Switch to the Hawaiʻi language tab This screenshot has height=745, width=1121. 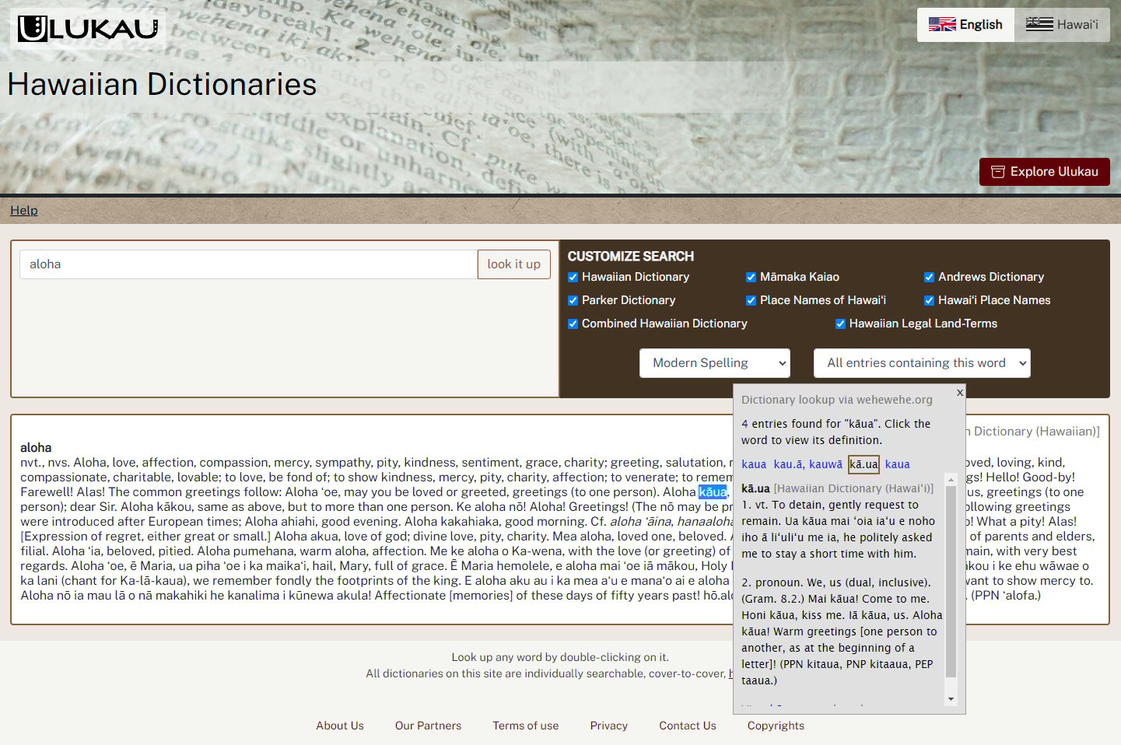[1062, 24]
